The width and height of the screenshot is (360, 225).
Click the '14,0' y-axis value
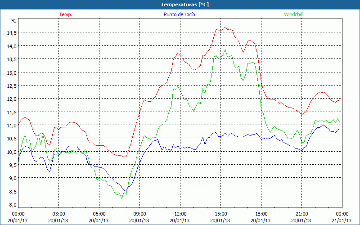pos(12,46)
